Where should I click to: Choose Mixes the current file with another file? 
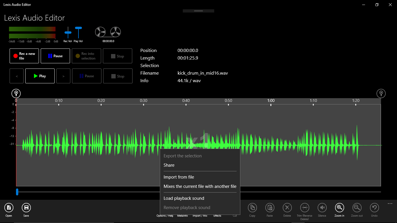click(x=200, y=186)
